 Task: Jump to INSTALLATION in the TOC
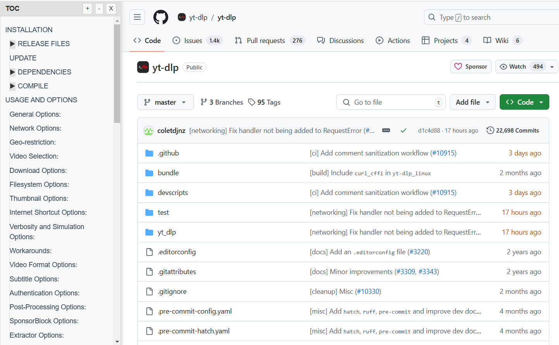pos(29,30)
